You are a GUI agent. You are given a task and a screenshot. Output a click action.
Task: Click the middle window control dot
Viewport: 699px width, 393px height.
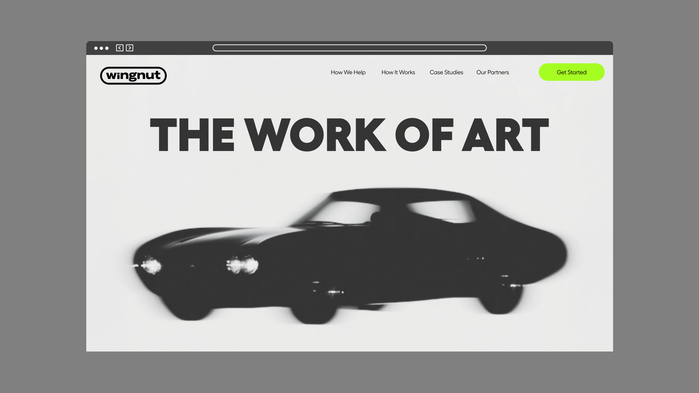[x=102, y=48]
